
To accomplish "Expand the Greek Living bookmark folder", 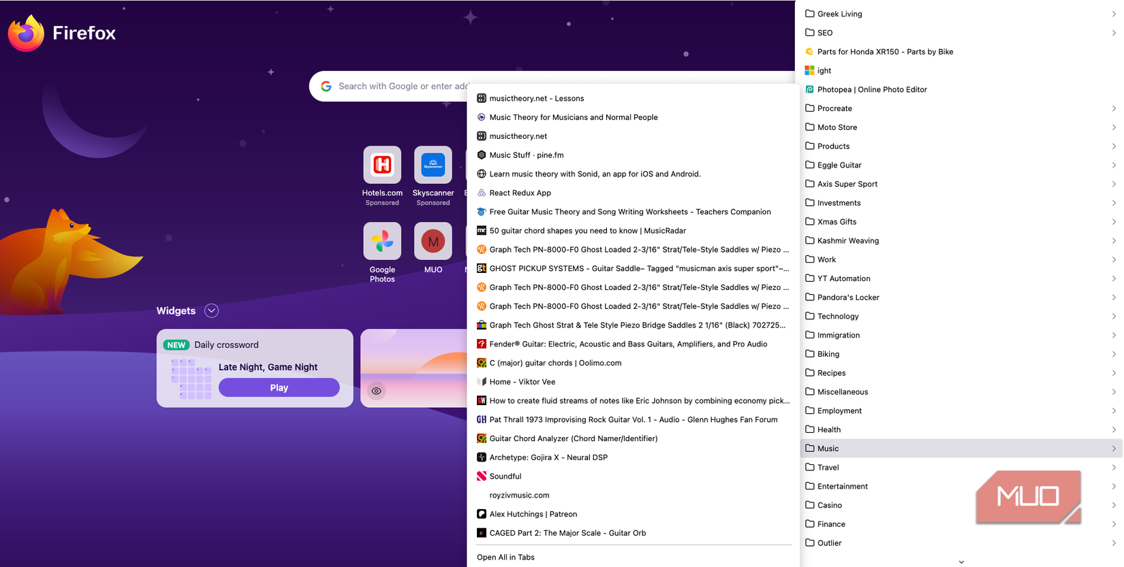I will [x=961, y=14].
